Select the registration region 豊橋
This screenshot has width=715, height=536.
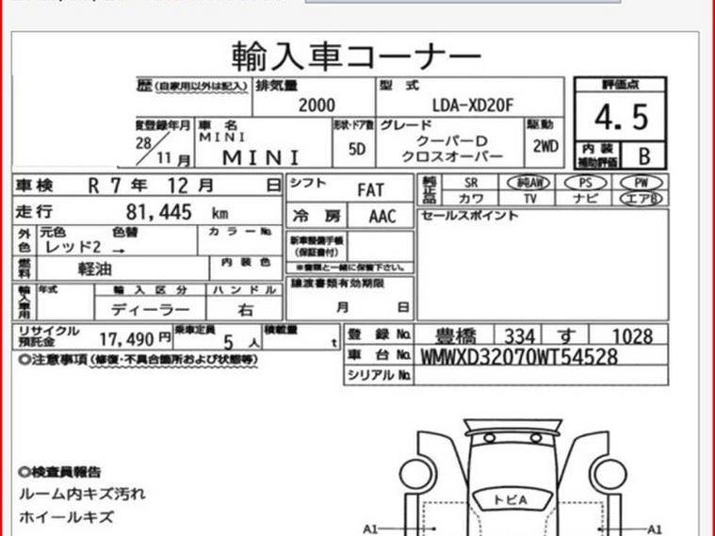(x=456, y=336)
